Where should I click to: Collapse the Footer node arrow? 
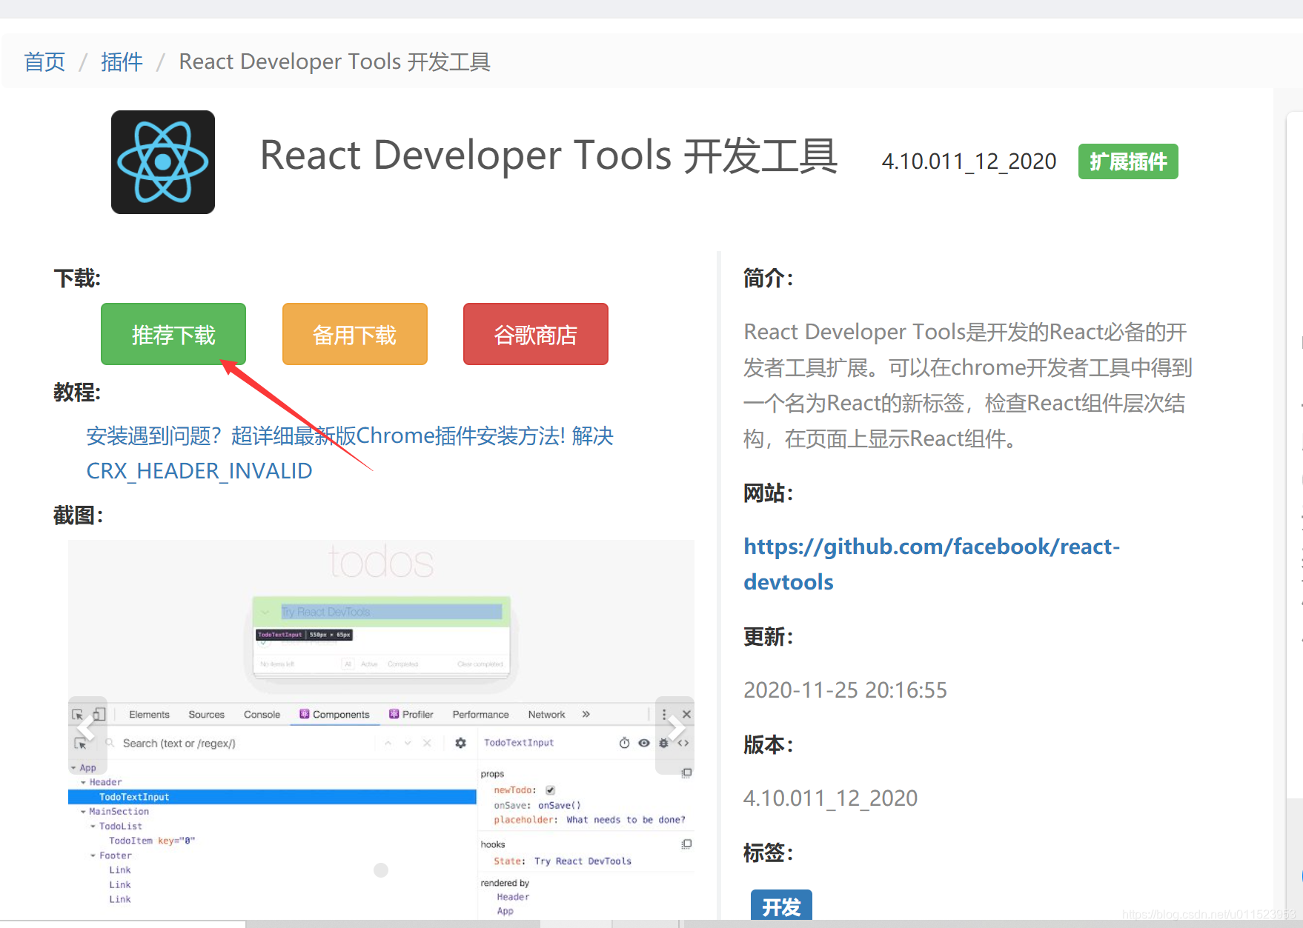coord(93,855)
